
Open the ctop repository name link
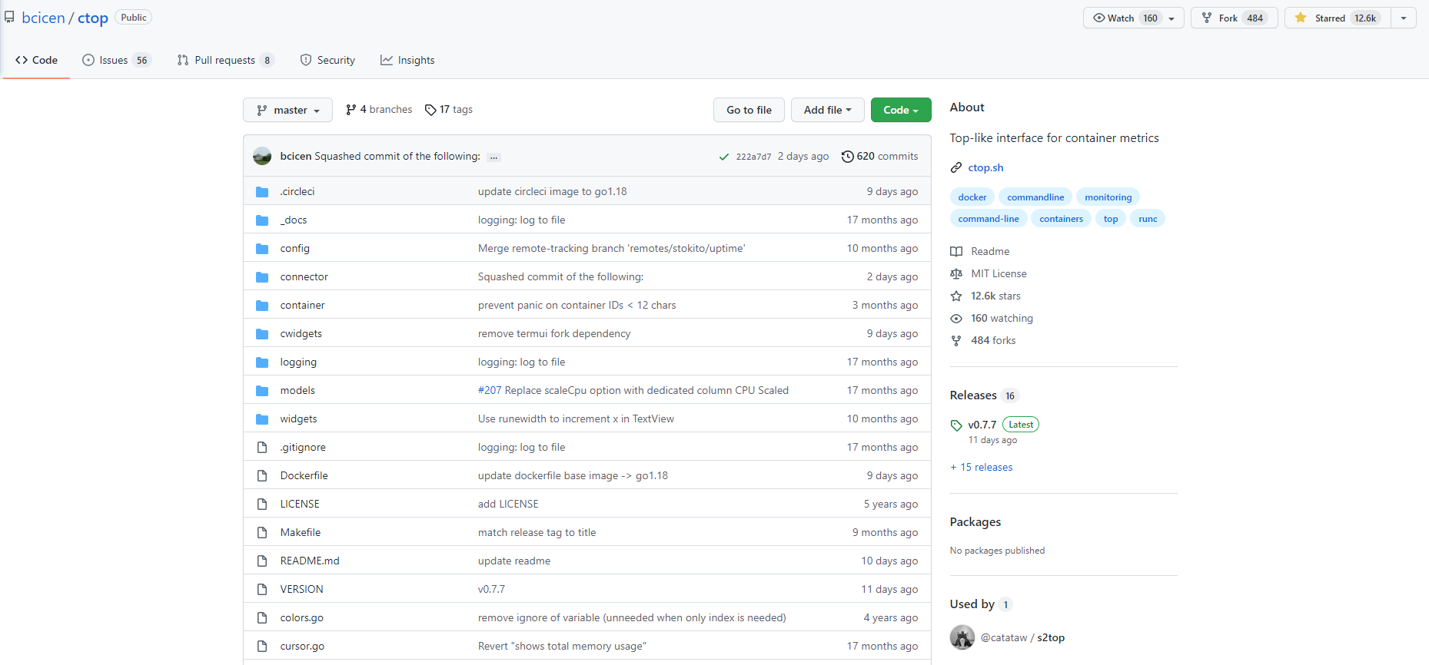[93, 18]
